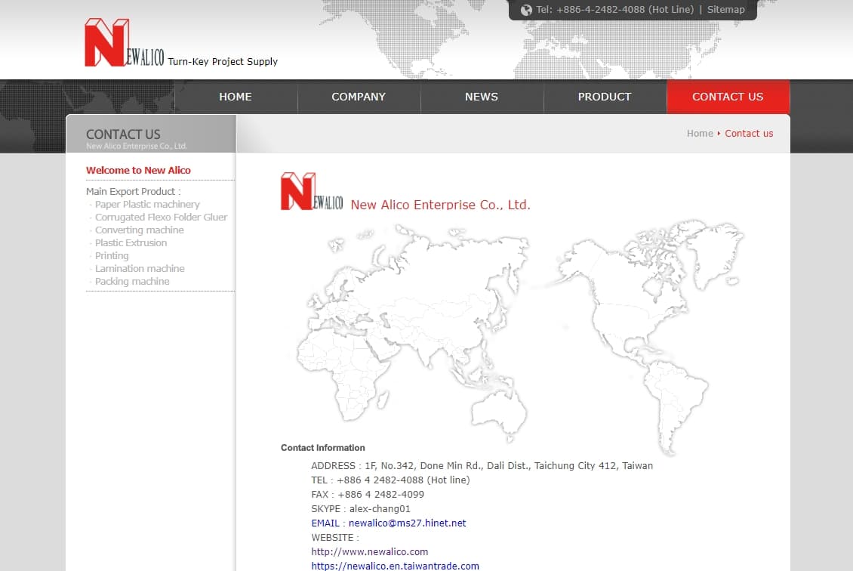Viewport: 853px width, 571px height.
Task: Open the Sitemap link
Action: tap(725, 9)
